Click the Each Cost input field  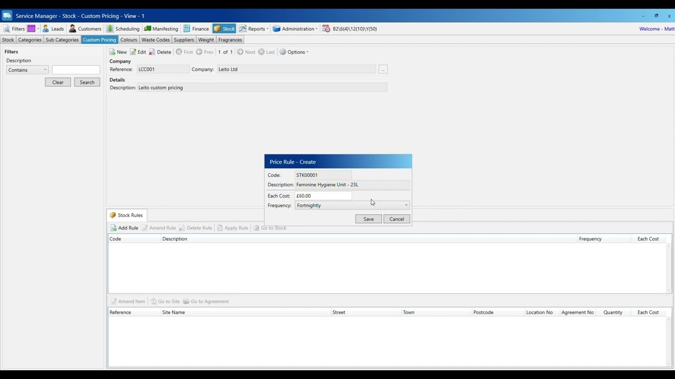click(x=323, y=196)
